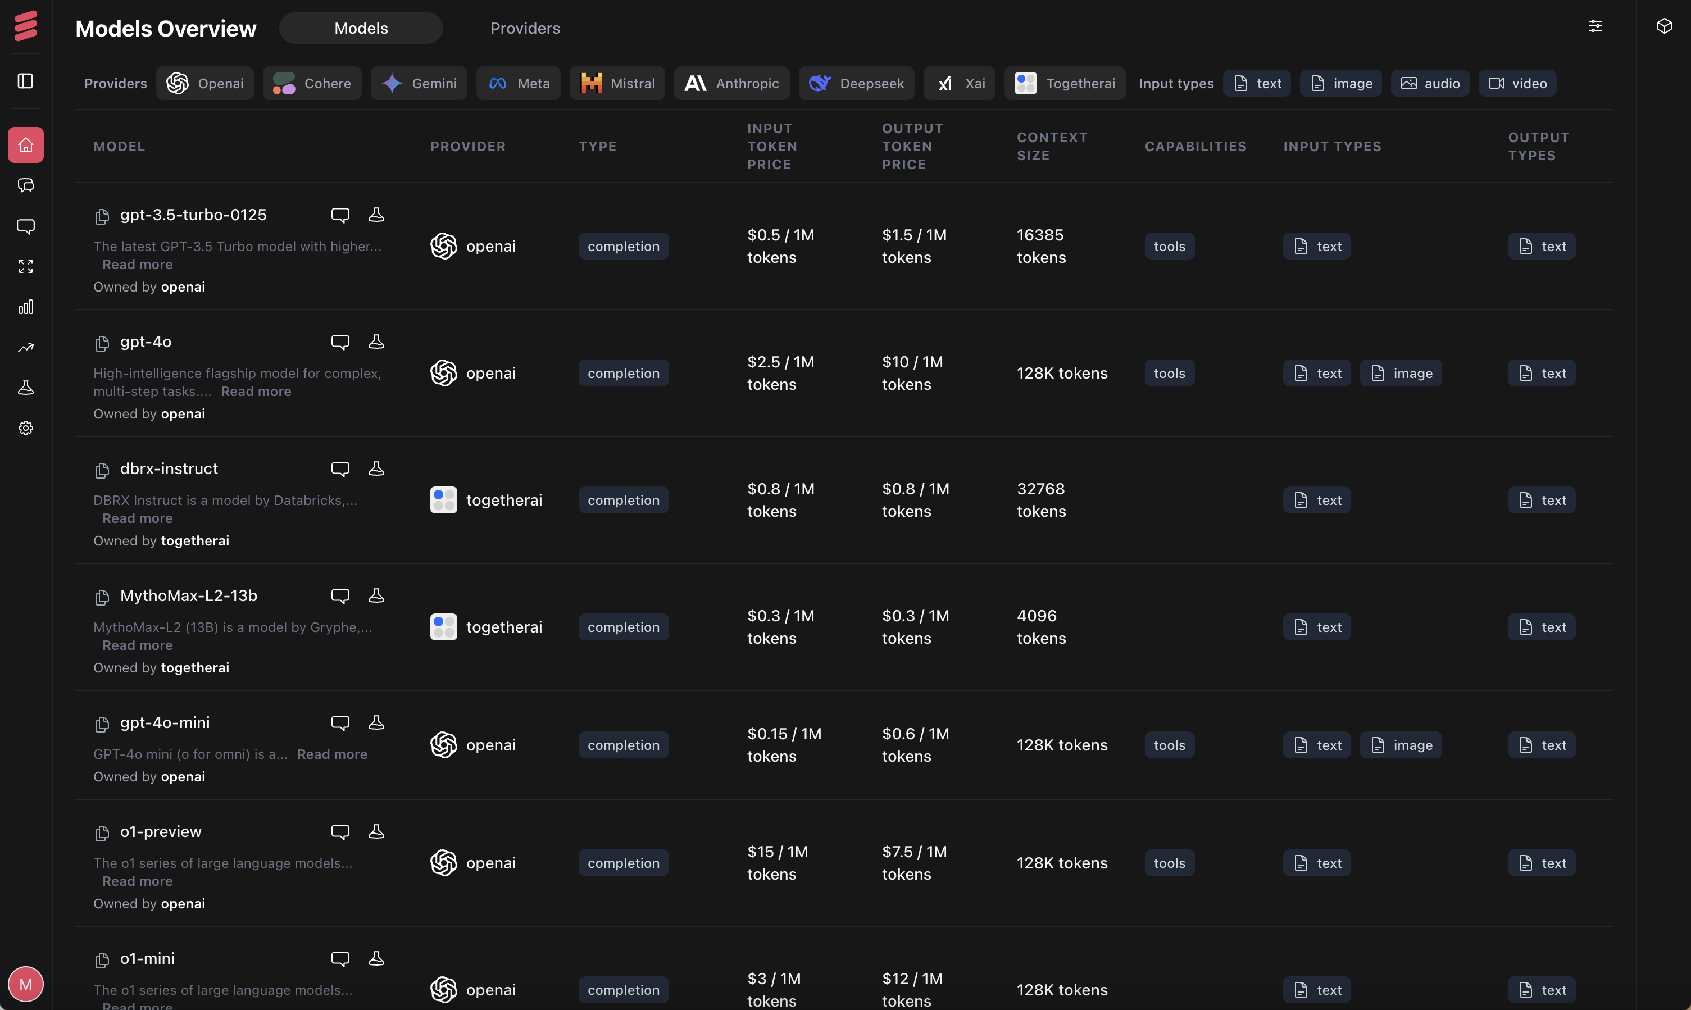The width and height of the screenshot is (1691, 1010).
Task: Toggle the Mistral provider filter
Action: pos(617,83)
